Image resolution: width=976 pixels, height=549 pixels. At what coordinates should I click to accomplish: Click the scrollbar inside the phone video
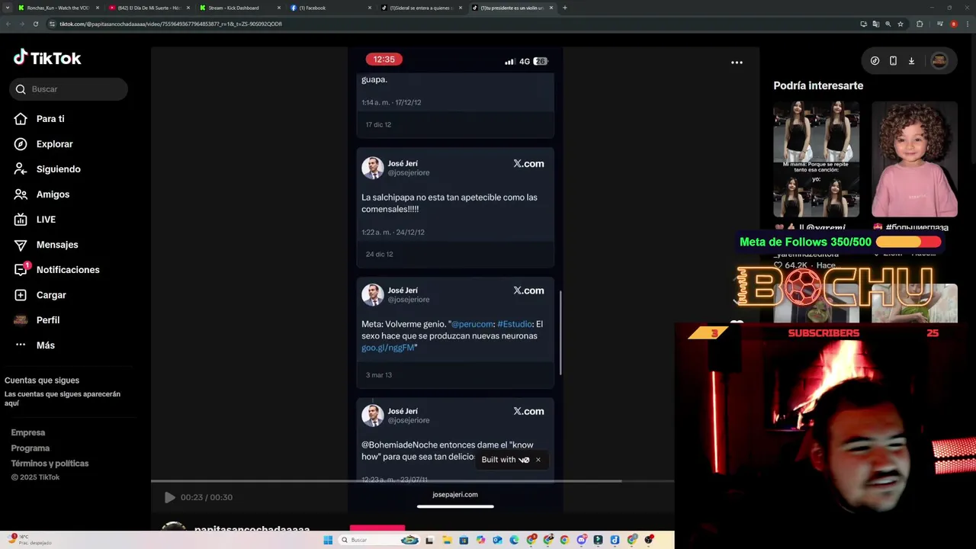click(x=560, y=332)
